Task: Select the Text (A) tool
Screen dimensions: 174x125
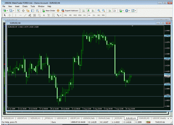Action: tap(44, 15)
